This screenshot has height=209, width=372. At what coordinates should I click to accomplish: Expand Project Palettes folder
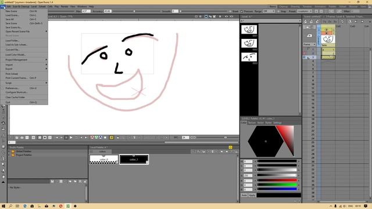[9, 155]
